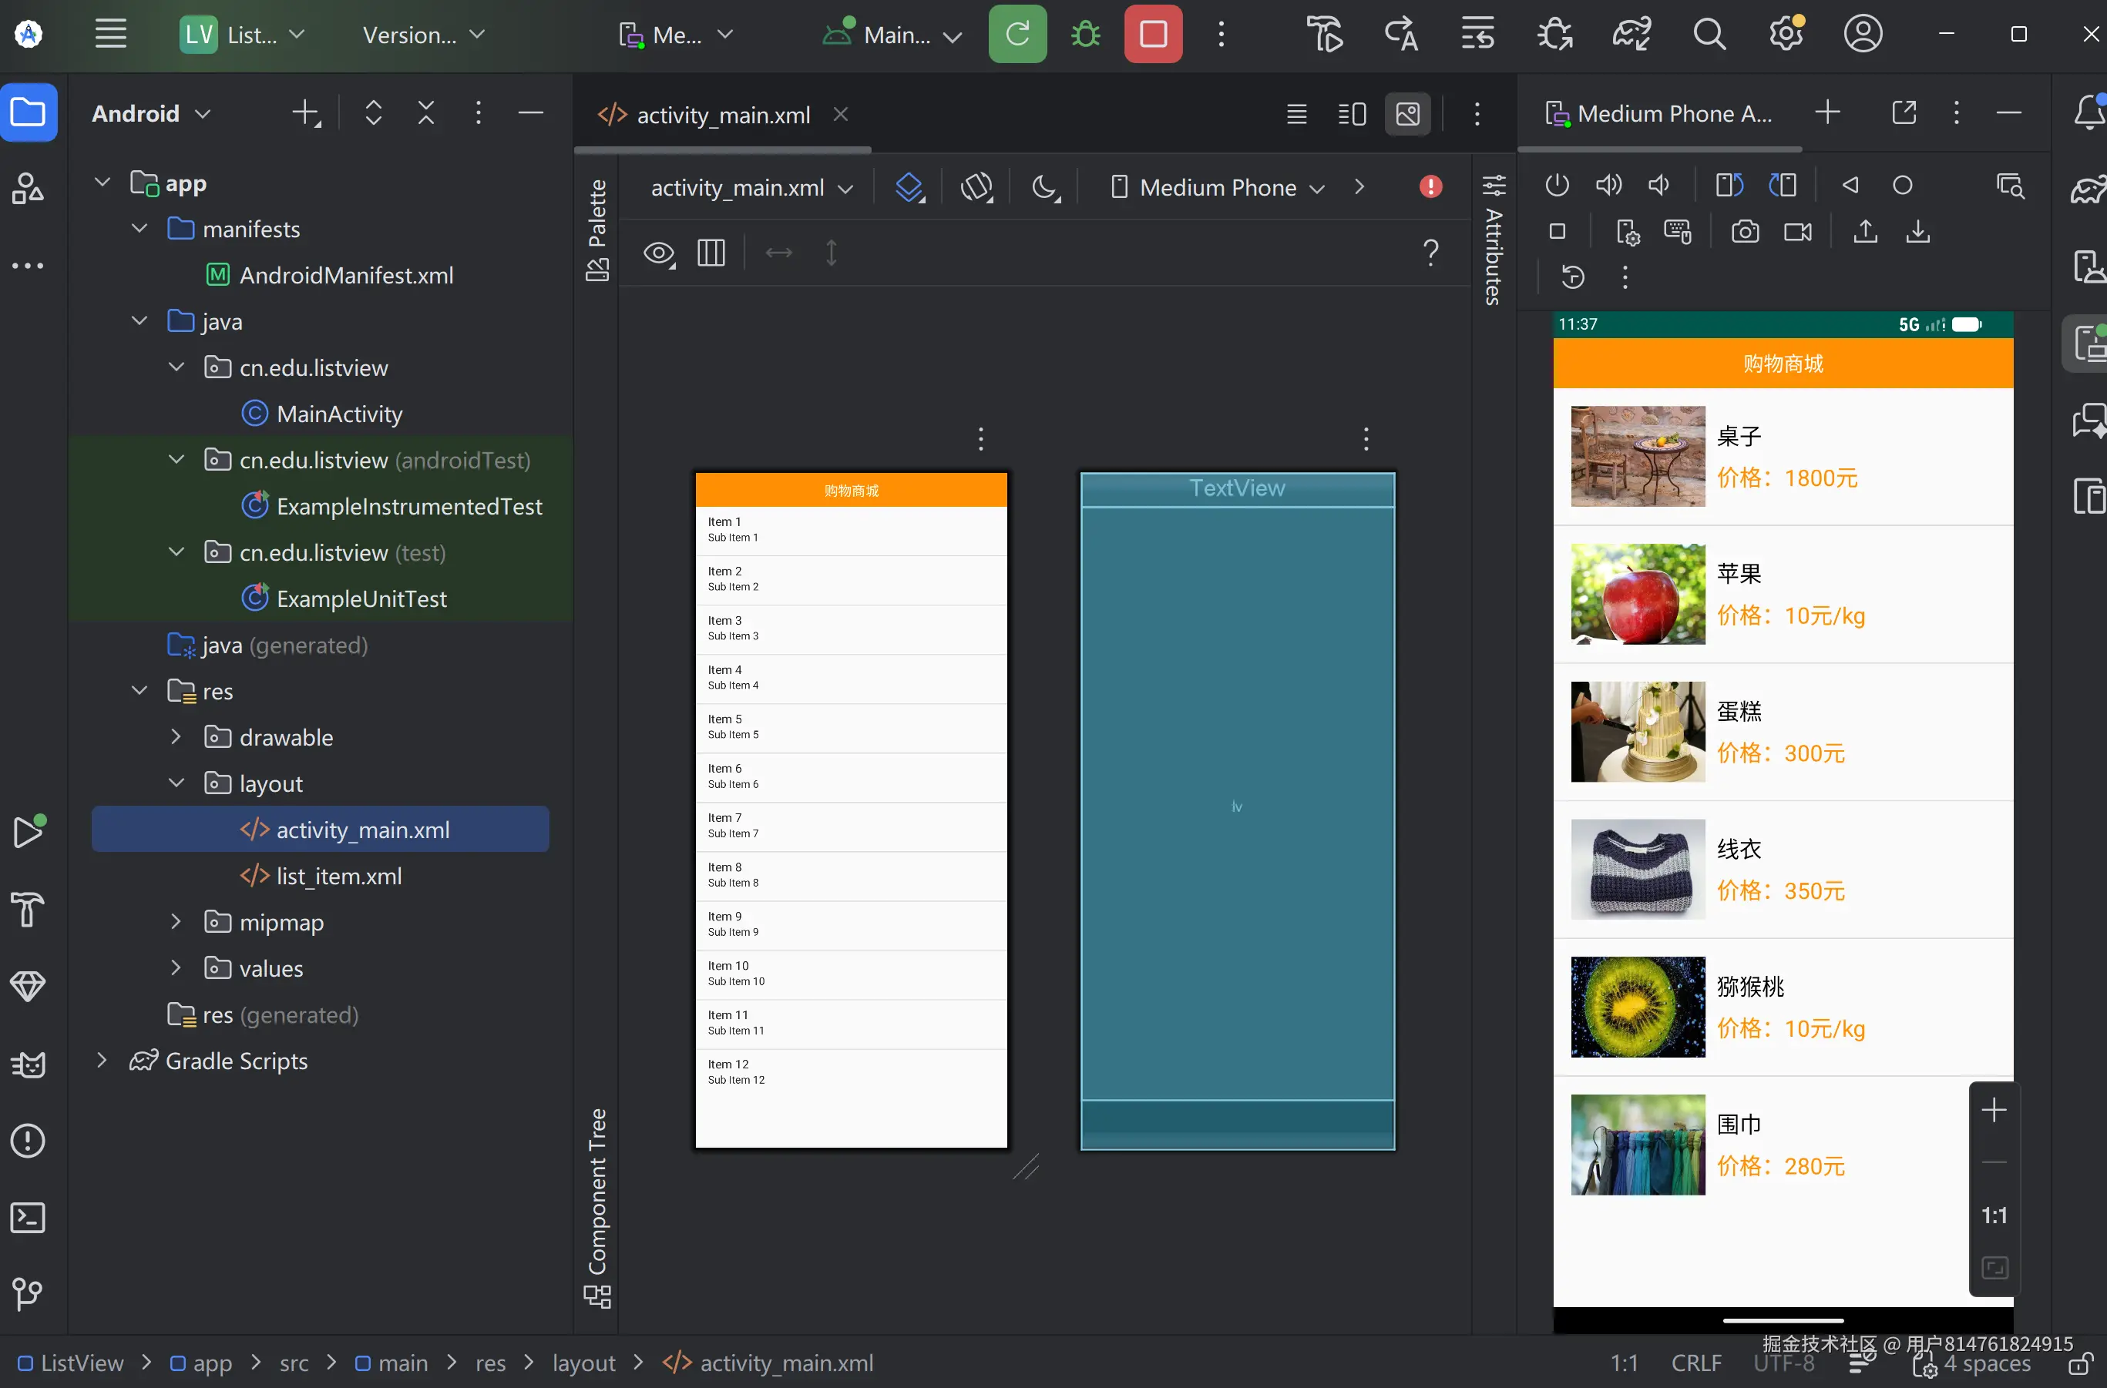Click the CRLF line separator status item
Image resolution: width=2107 pixels, height=1388 pixels.
click(x=1696, y=1363)
